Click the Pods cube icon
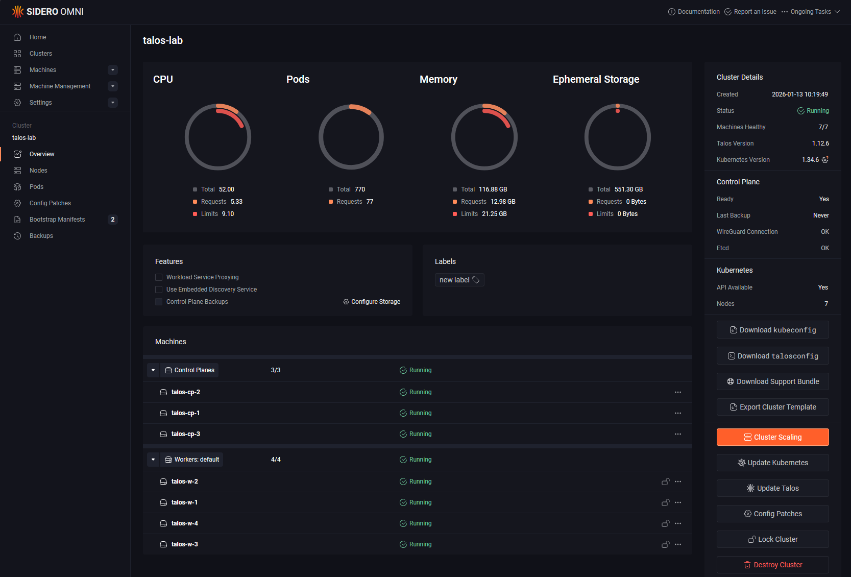Screen dimensions: 851x577 (x=17, y=187)
